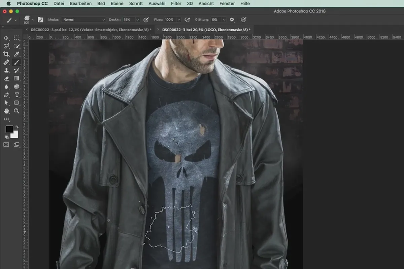This screenshot has height=269, width=404.
Task: Enable airbrush-style build-up effect
Action: coord(188,20)
